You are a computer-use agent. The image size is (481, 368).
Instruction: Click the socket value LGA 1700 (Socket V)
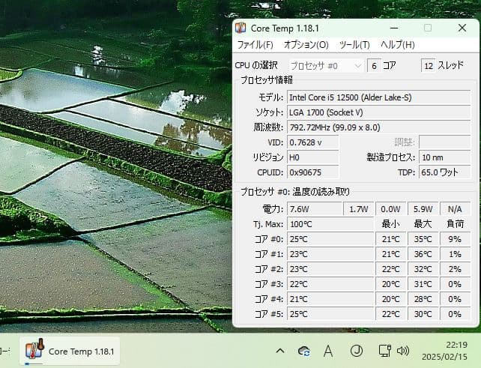coord(378,112)
